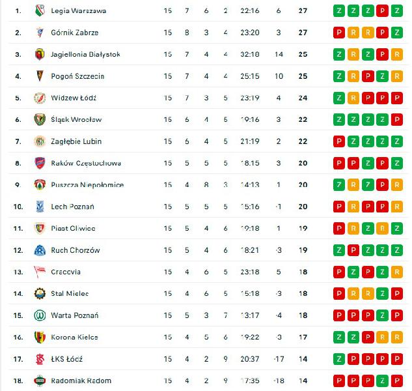The height and width of the screenshot is (391, 412).
Task: Select the Raków Częstochowa crest icon
Action: 39,163
